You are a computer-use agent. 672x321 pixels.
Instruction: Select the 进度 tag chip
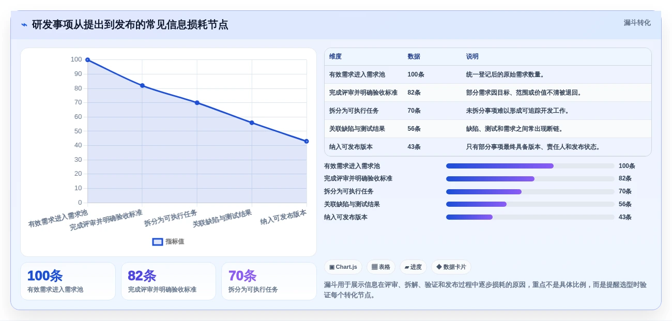point(413,267)
